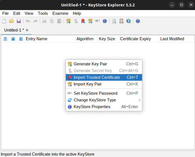Click the Undo arrow toolbar icon
The image size is (195, 157).
[x=28, y=21]
